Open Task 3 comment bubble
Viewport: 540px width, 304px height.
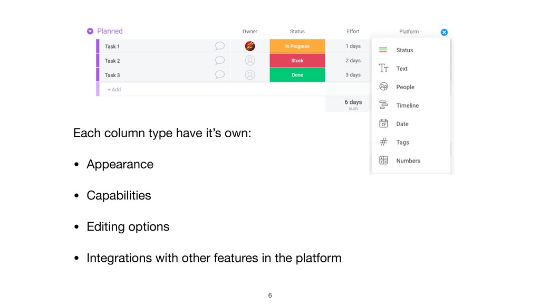[220, 75]
